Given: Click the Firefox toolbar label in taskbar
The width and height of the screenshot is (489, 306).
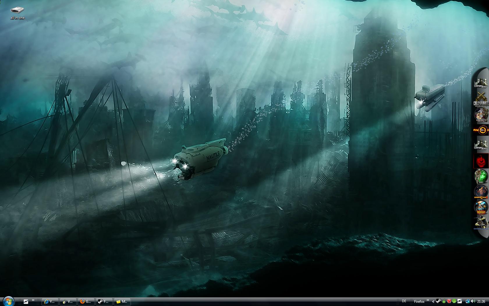Looking at the screenshot, I should coord(419,302).
